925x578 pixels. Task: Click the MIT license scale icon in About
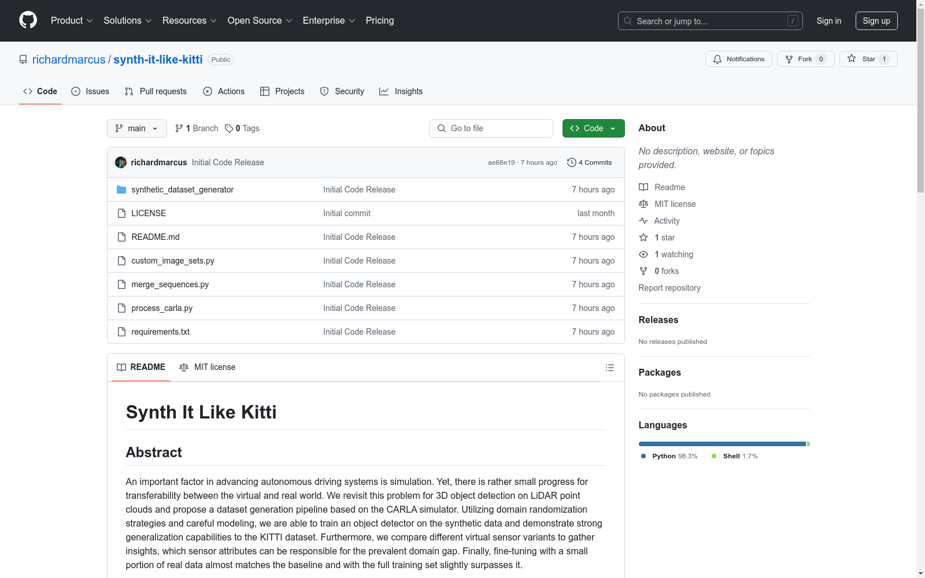(643, 204)
